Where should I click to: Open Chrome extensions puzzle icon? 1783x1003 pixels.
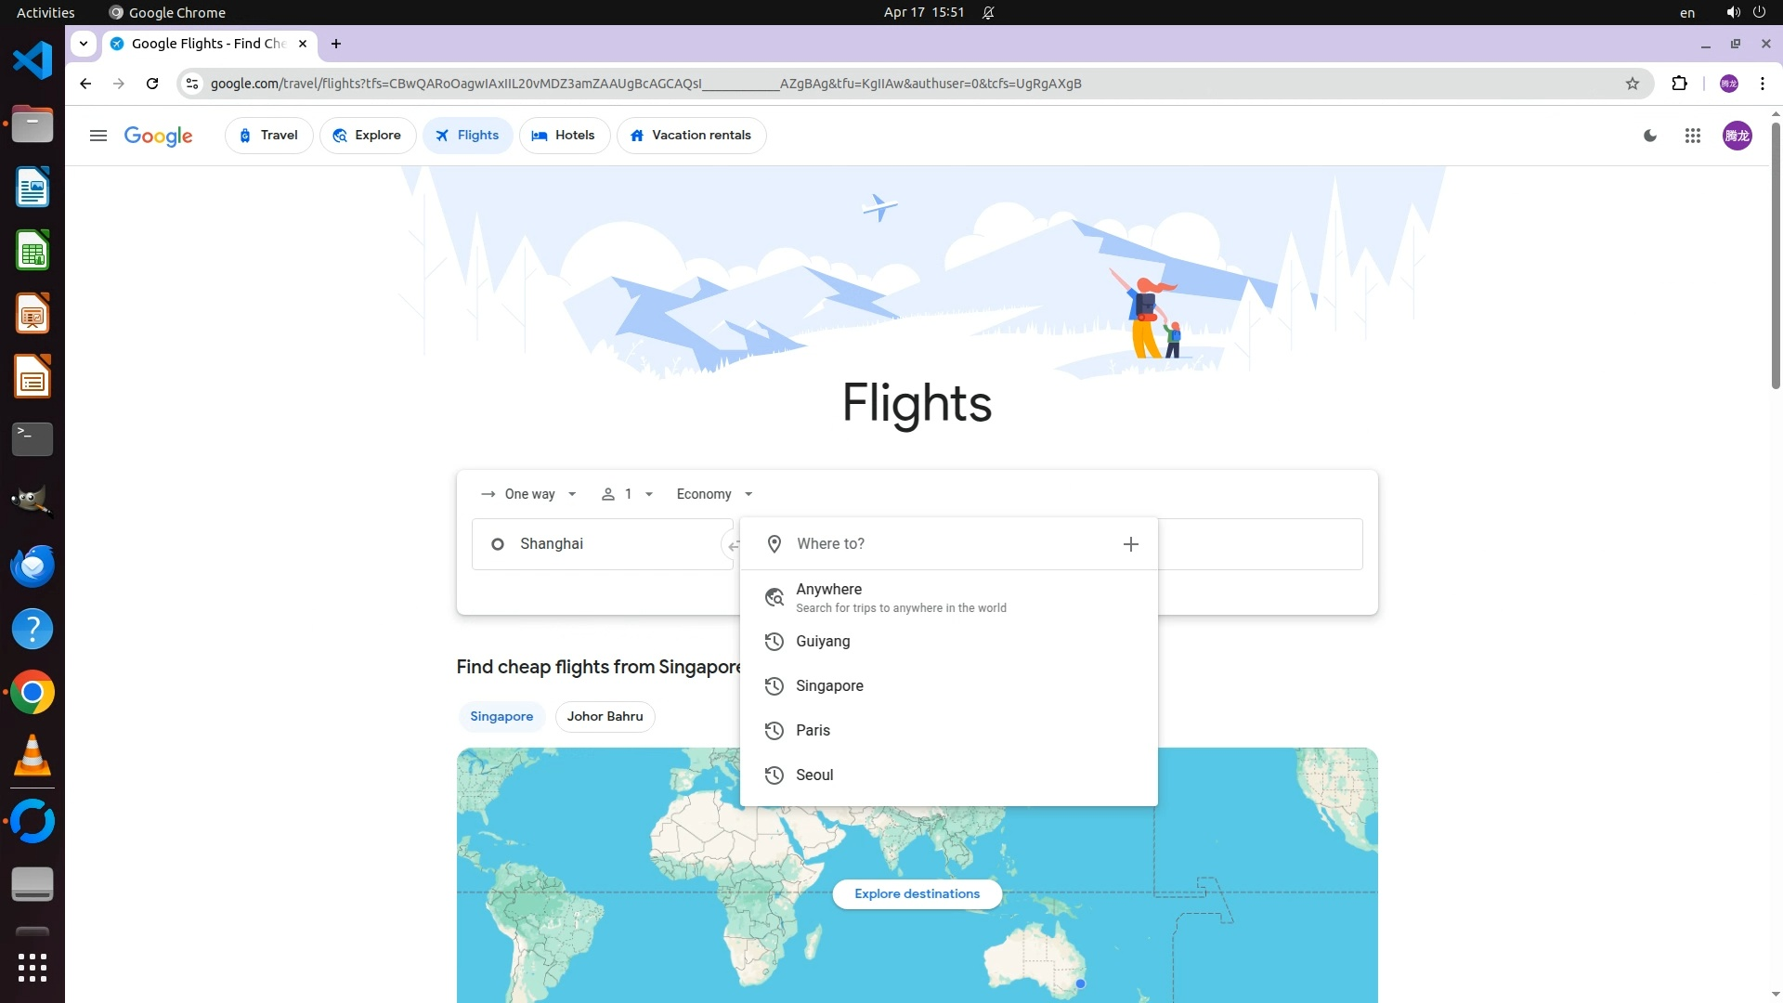click(x=1678, y=84)
